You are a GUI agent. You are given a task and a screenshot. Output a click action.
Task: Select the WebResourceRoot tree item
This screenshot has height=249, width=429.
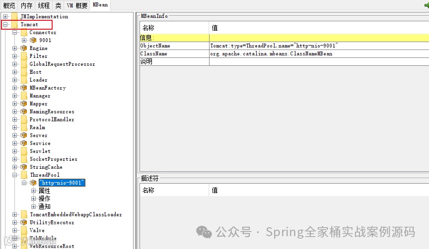pos(52,246)
